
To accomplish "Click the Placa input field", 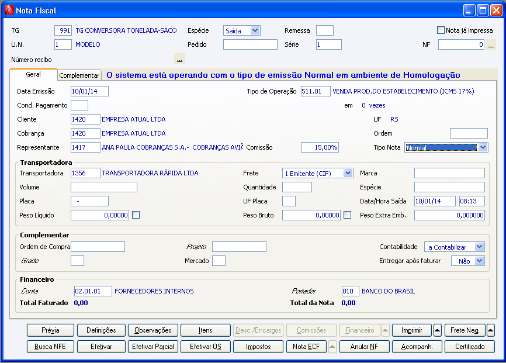I will click(90, 201).
